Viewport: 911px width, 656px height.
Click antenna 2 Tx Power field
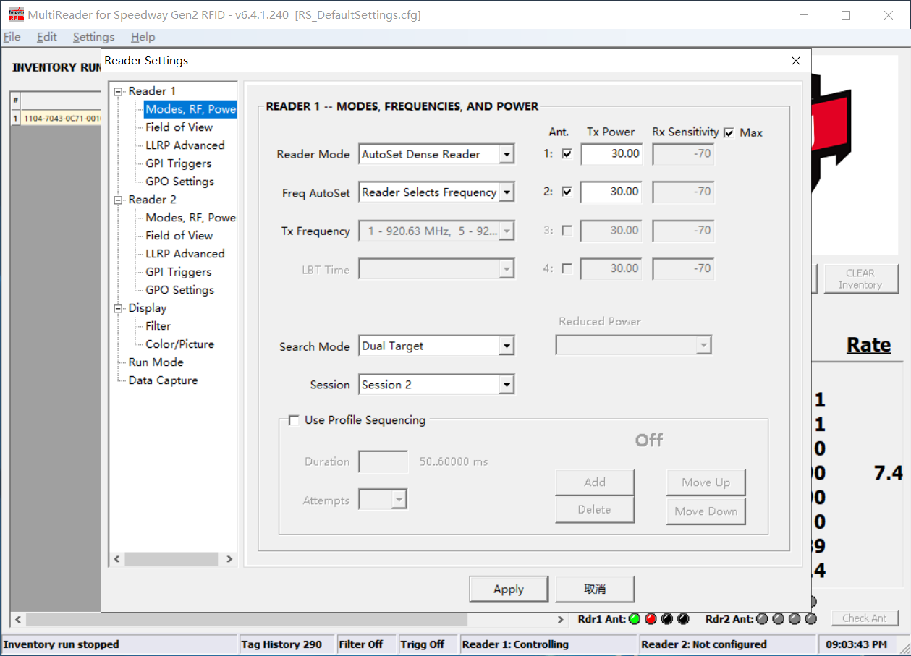coord(611,192)
